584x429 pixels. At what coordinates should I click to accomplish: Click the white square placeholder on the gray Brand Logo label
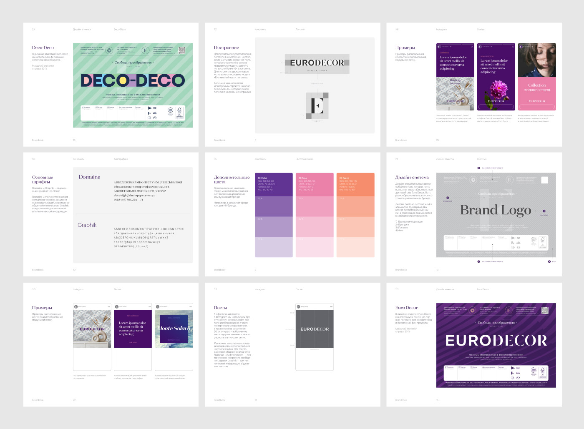545,180
